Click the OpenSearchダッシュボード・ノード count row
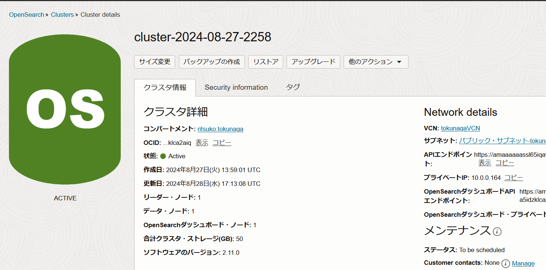The image size is (546, 270). coord(200,225)
